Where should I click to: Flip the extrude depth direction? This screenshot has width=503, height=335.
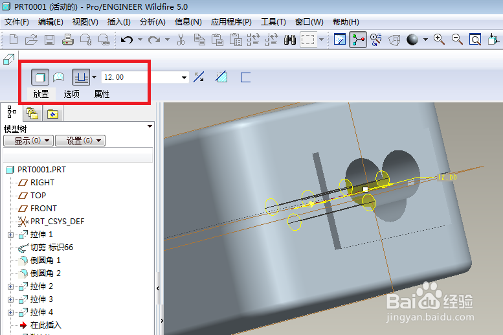pyautogui.click(x=199, y=77)
